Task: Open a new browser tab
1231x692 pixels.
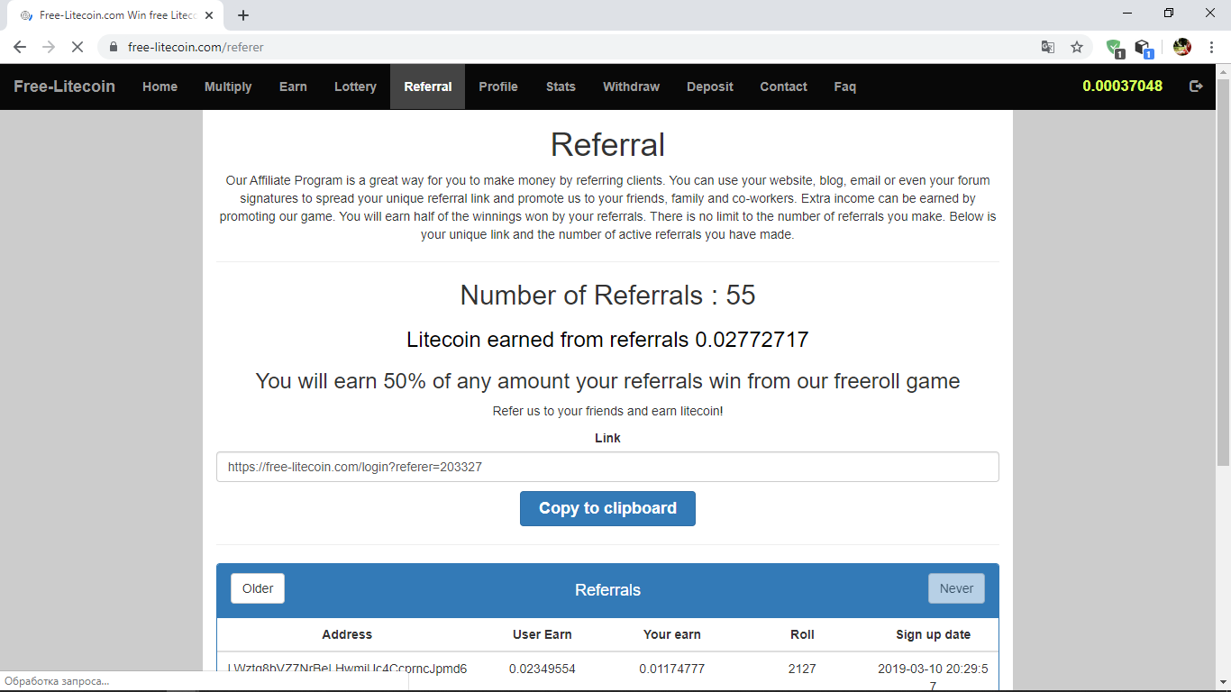Action: (243, 15)
